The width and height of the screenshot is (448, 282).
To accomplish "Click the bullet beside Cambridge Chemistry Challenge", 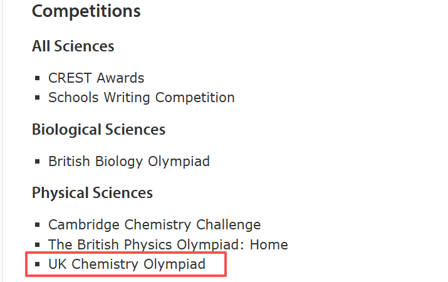I will [38, 226].
